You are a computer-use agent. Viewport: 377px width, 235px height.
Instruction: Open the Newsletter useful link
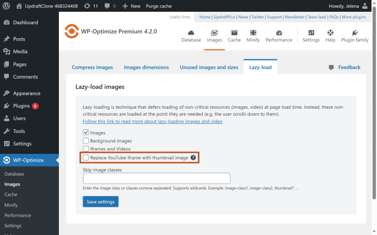tap(295, 17)
